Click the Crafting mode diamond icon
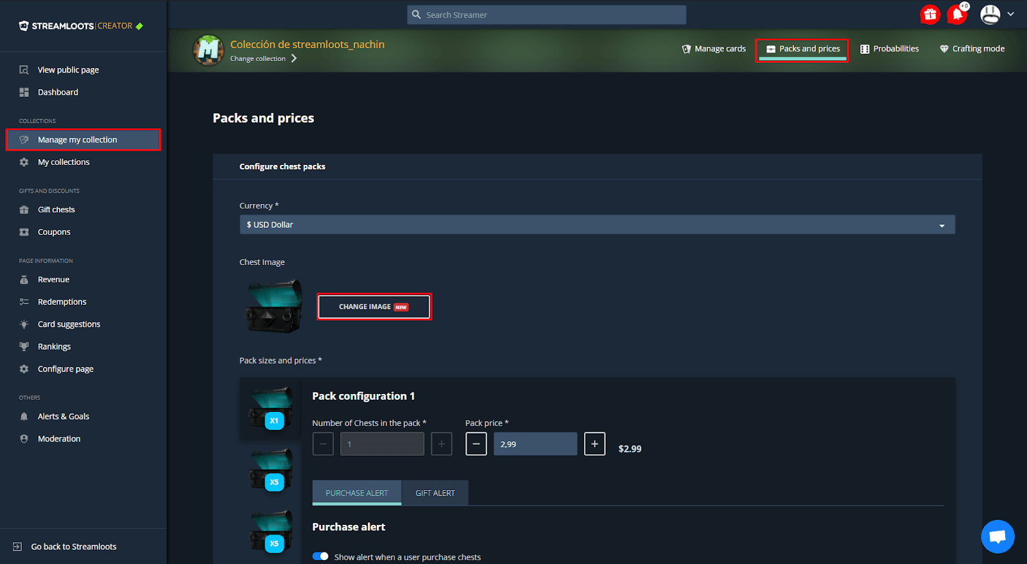 pyautogui.click(x=944, y=49)
